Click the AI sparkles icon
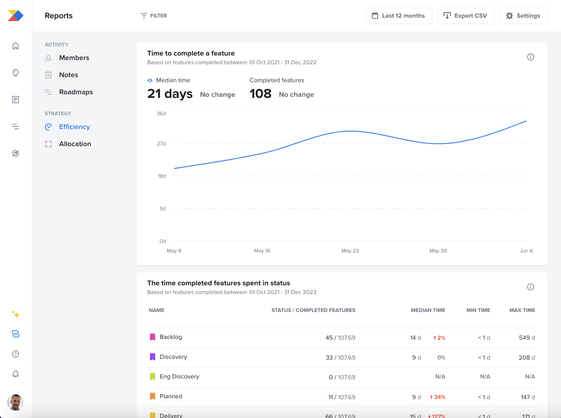The image size is (561, 418). (16, 315)
